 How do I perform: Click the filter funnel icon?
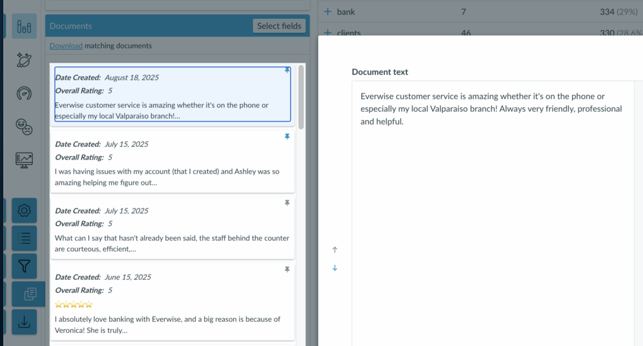click(x=24, y=266)
